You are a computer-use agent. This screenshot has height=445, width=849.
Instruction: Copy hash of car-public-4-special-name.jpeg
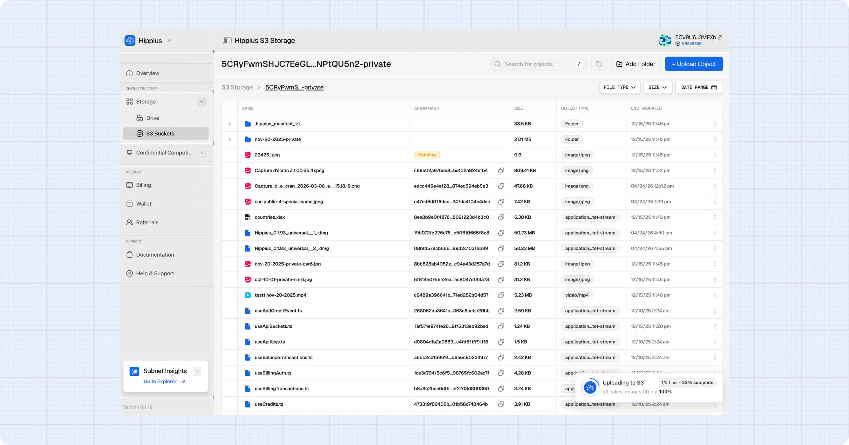tap(501, 202)
